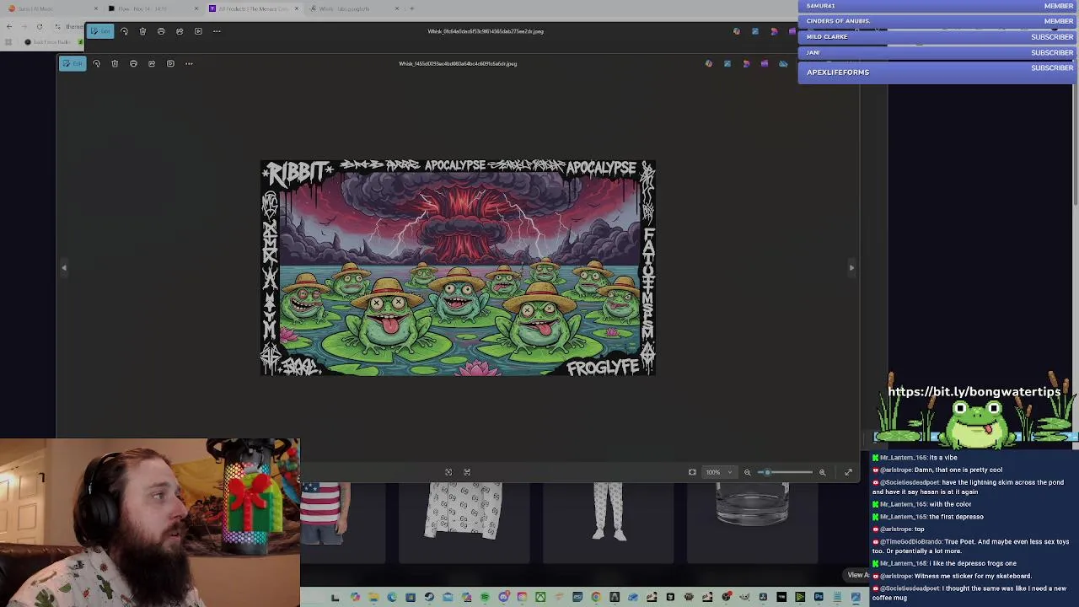The width and height of the screenshot is (1079, 607).
Task: Click Edit button in back Photos window
Action: tap(100, 31)
